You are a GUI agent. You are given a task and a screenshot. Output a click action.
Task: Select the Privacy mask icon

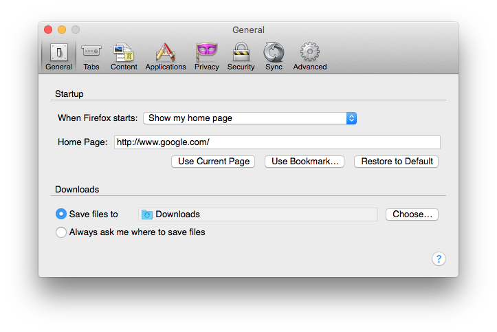click(x=206, y=53)
